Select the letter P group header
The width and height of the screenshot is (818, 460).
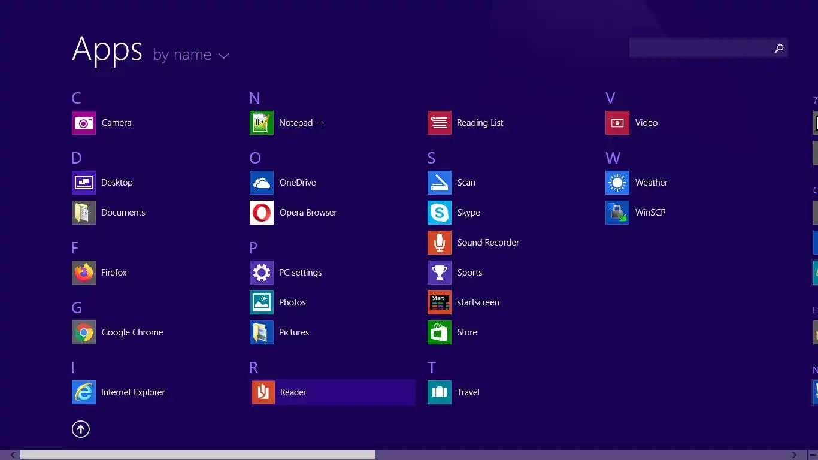tap(253, 248)
